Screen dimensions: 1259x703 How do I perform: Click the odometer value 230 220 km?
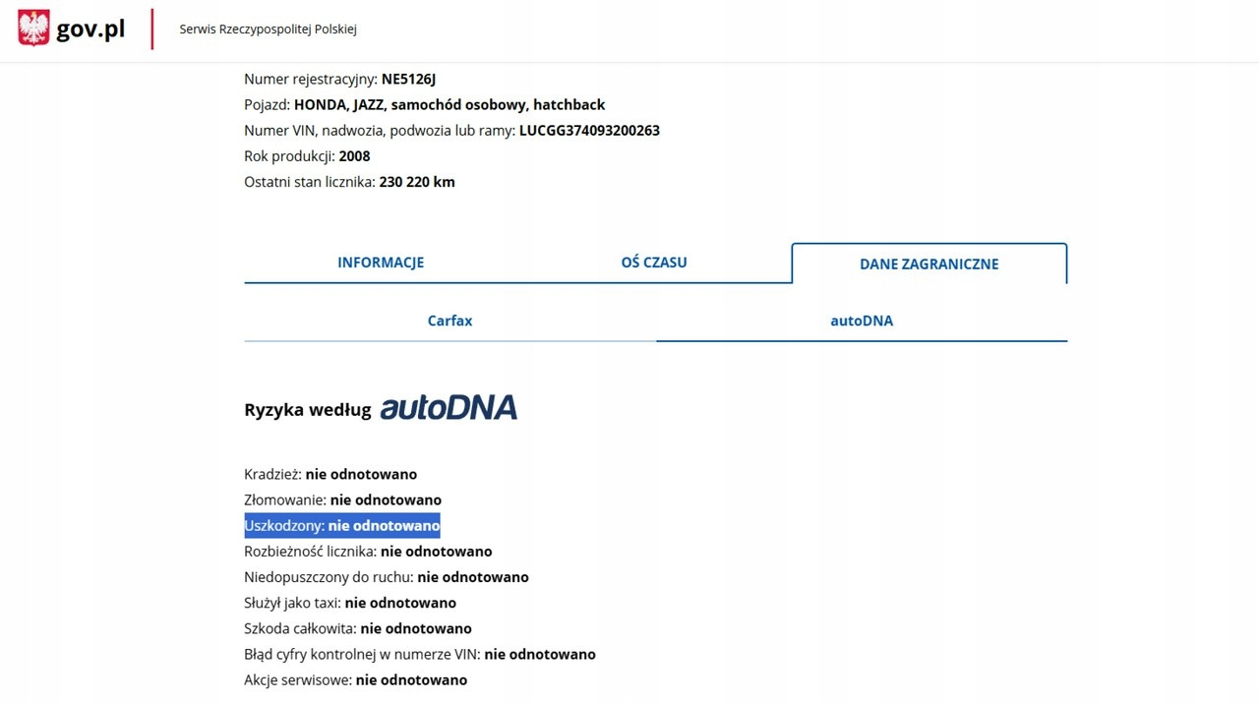(x=417, y=182)
